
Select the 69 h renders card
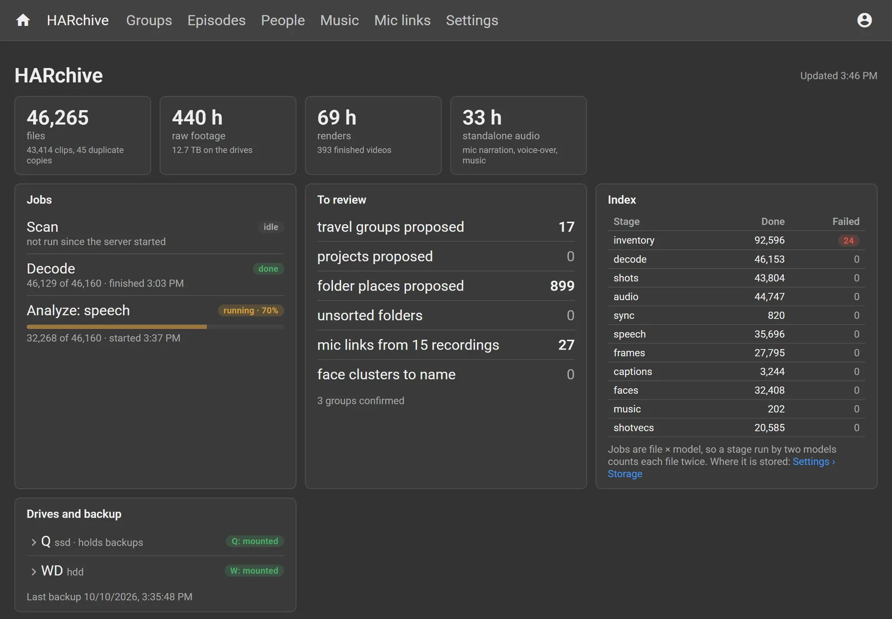point(374,136)
